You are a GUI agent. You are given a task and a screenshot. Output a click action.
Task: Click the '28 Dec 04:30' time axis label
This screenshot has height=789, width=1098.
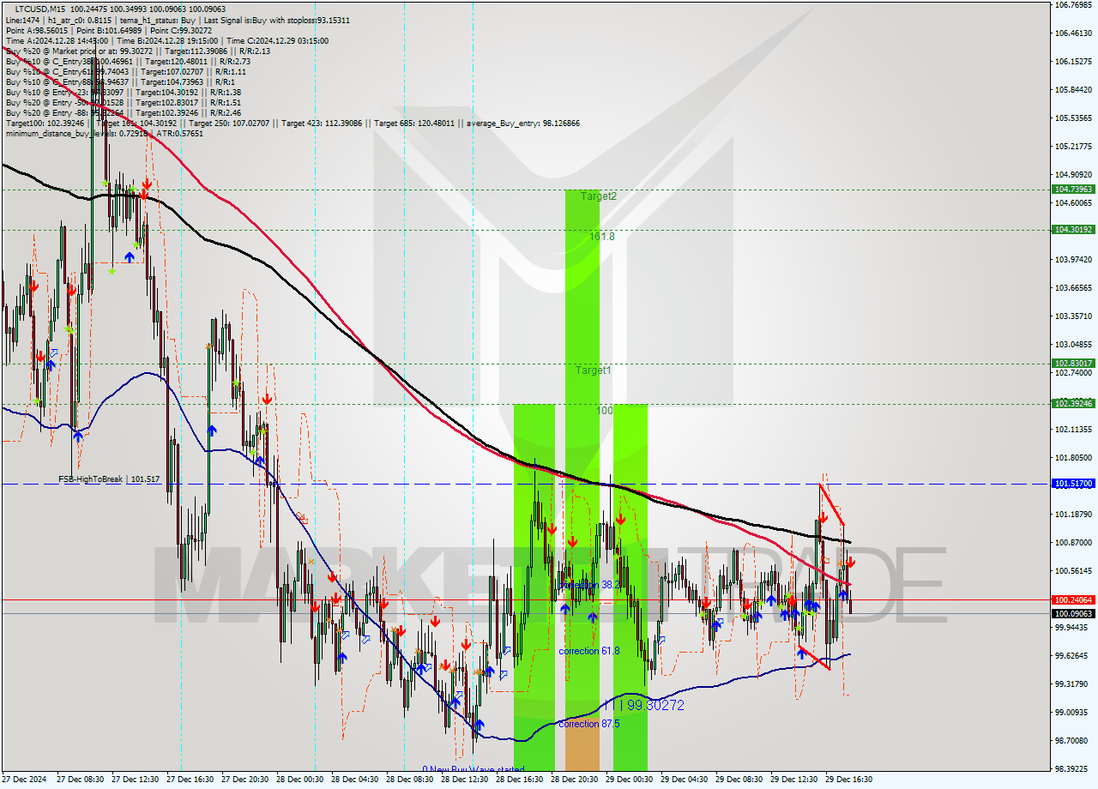tap(356, 780)
